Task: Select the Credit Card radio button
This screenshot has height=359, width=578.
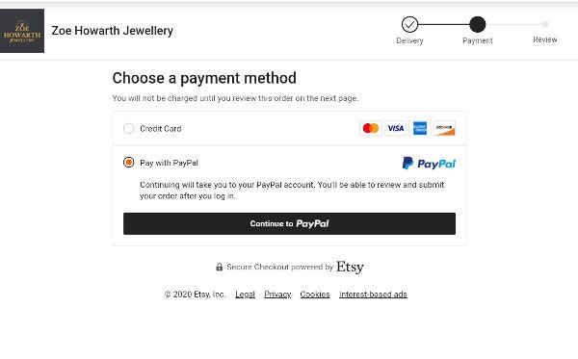Action: coord(129,129)
